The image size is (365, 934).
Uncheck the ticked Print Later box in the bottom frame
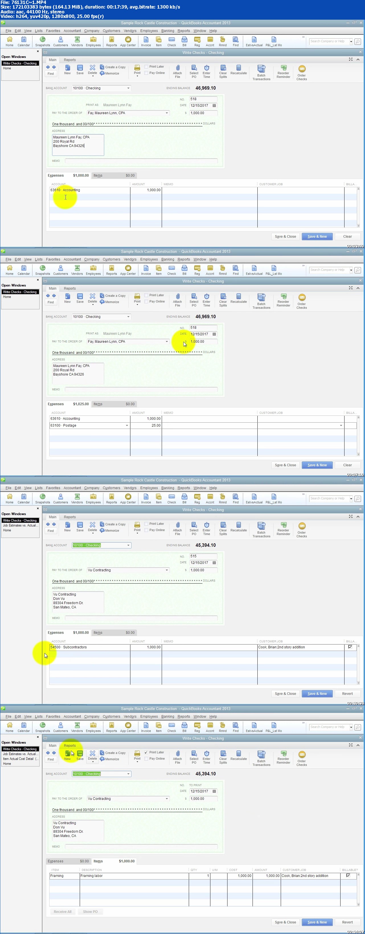point(146,752)
